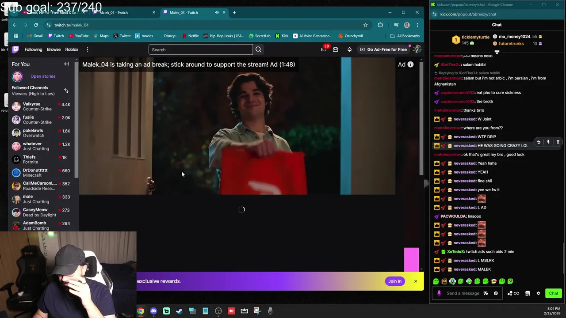
Task: Bookmark this page with star icon
Action: click(x=365, y=25)
